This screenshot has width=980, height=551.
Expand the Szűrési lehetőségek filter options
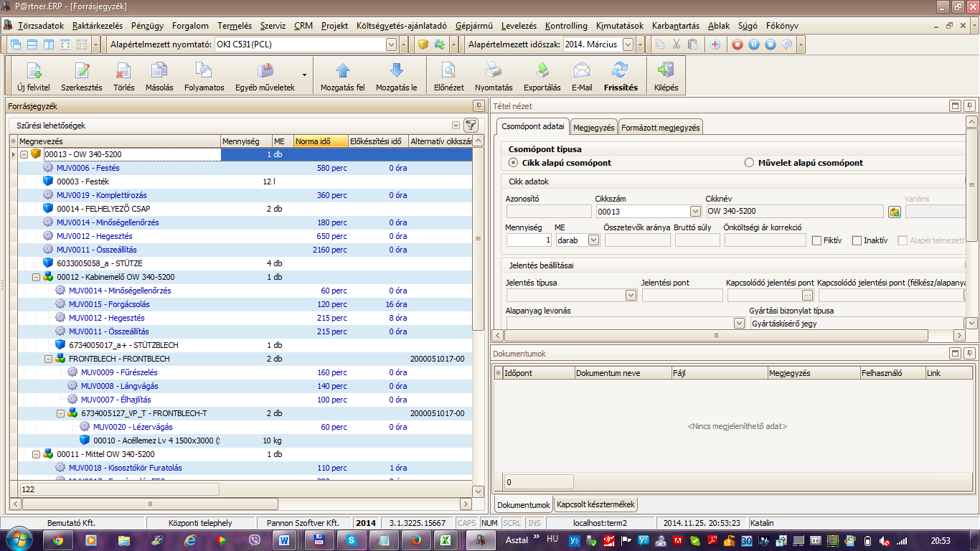click(456, 125)
